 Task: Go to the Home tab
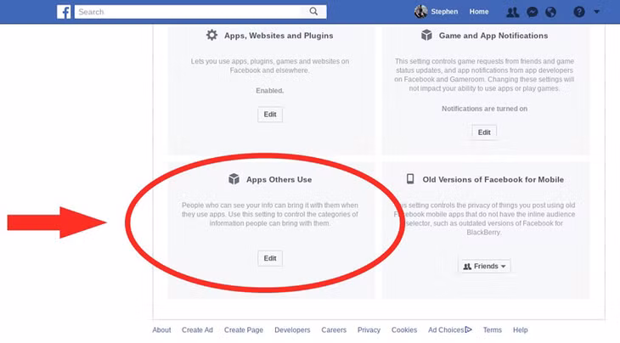click(x=479, y=12)
